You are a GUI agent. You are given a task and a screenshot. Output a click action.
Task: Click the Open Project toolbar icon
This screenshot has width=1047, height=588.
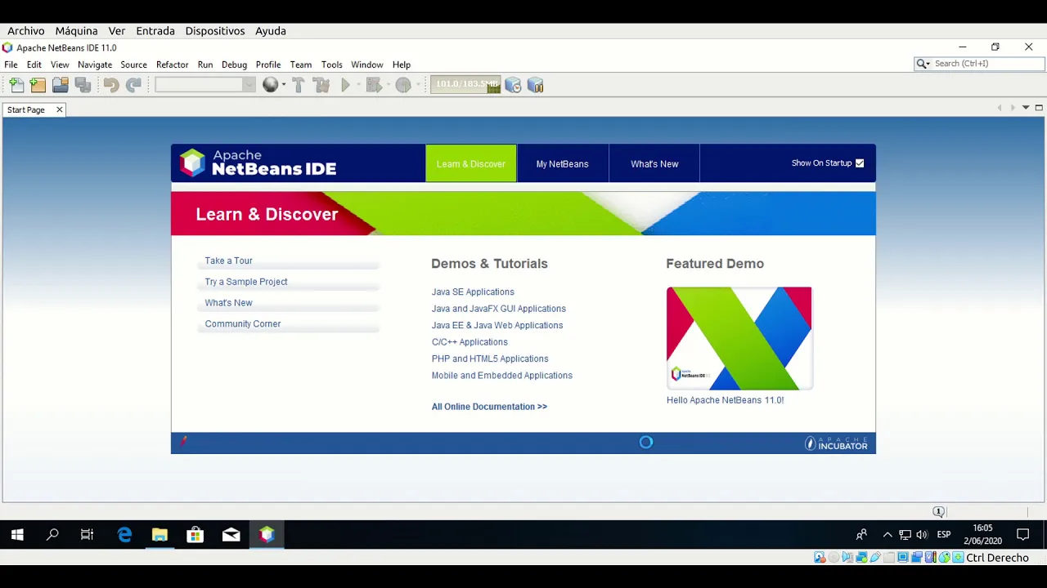coord(60,85)
